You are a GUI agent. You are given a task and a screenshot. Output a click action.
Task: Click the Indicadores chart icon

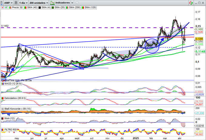tap(52, 3)
